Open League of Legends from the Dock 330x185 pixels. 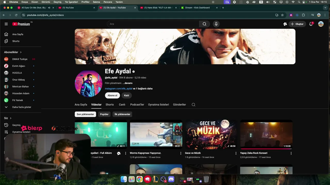(x=155, y=179)
